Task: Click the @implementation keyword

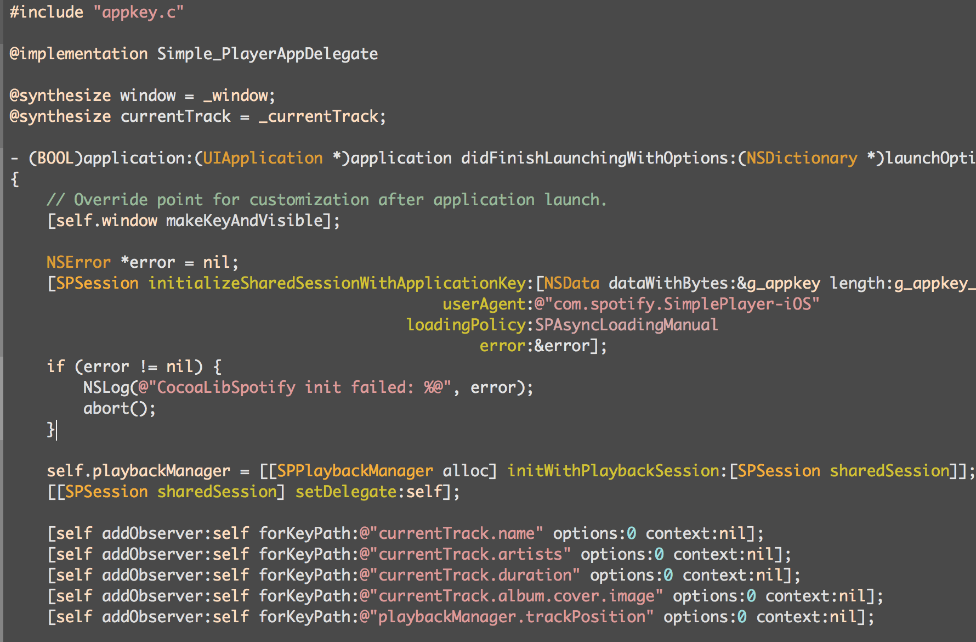Action: pos(79,54)
